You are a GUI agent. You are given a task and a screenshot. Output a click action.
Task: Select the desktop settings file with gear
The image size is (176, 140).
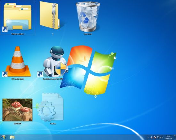pos(50,107)
